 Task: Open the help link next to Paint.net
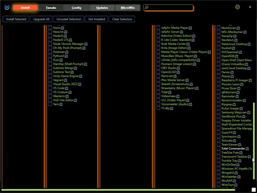pos(175,76)
